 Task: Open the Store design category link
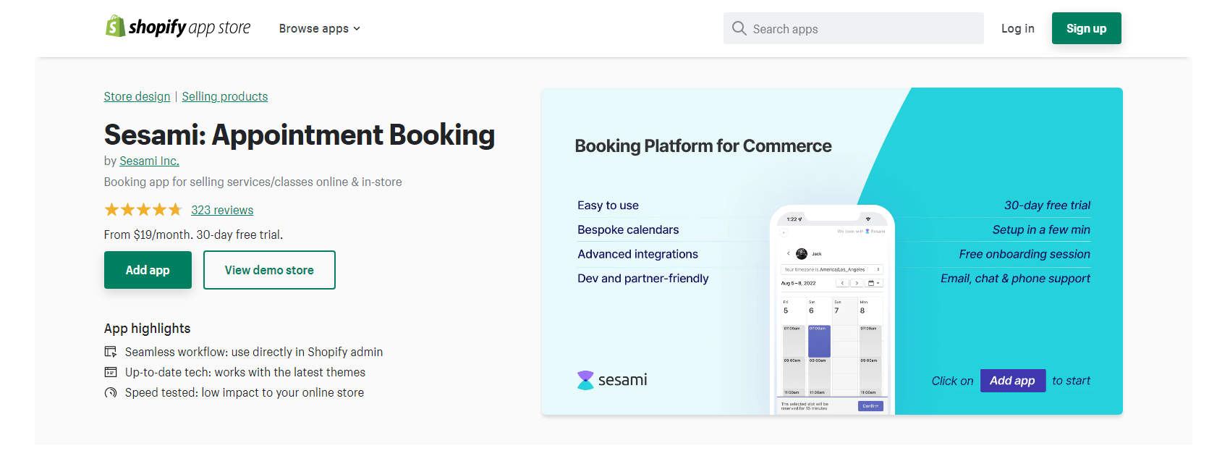click(137, 96)
